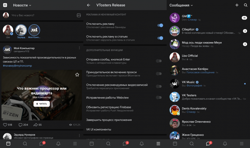Open the post's 204 comments

pyautogui.click(x=23, y=125)
